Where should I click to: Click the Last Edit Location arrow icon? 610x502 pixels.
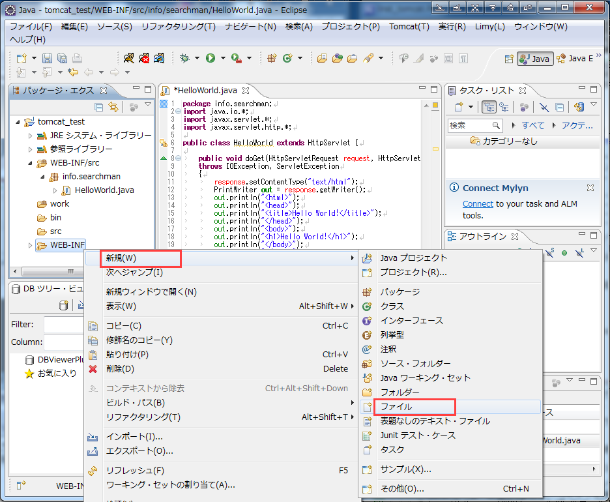[73, 72]
